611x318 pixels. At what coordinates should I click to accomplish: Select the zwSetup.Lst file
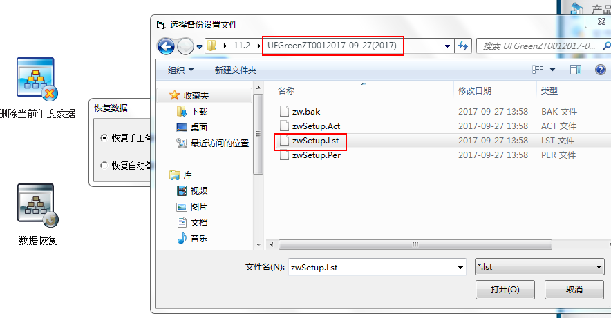315,141
